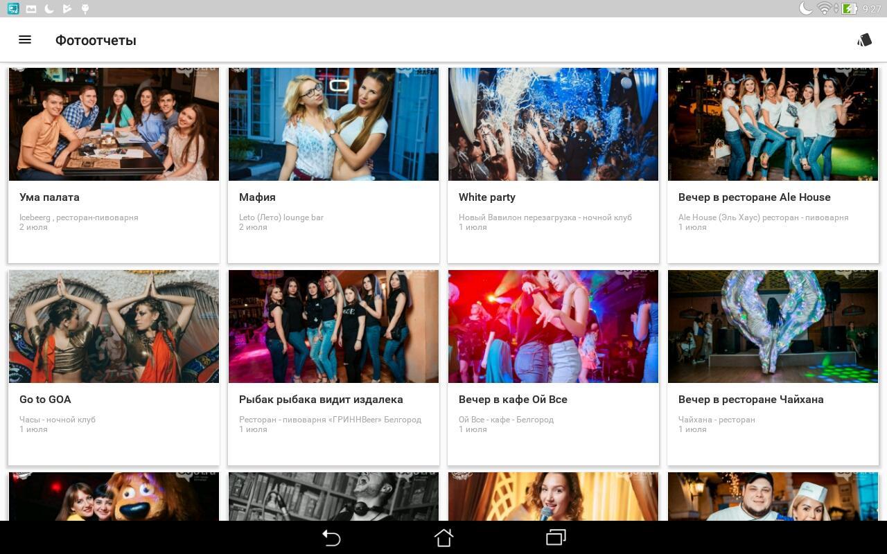Tap the play store notification icon
This screenshot has height=554, width=887.
tap(67, 8)
